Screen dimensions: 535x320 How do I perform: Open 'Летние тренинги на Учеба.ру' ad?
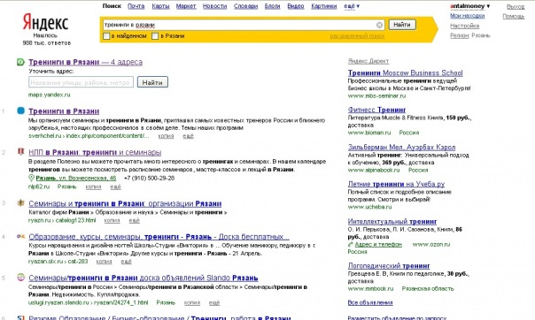coord(396,184)
